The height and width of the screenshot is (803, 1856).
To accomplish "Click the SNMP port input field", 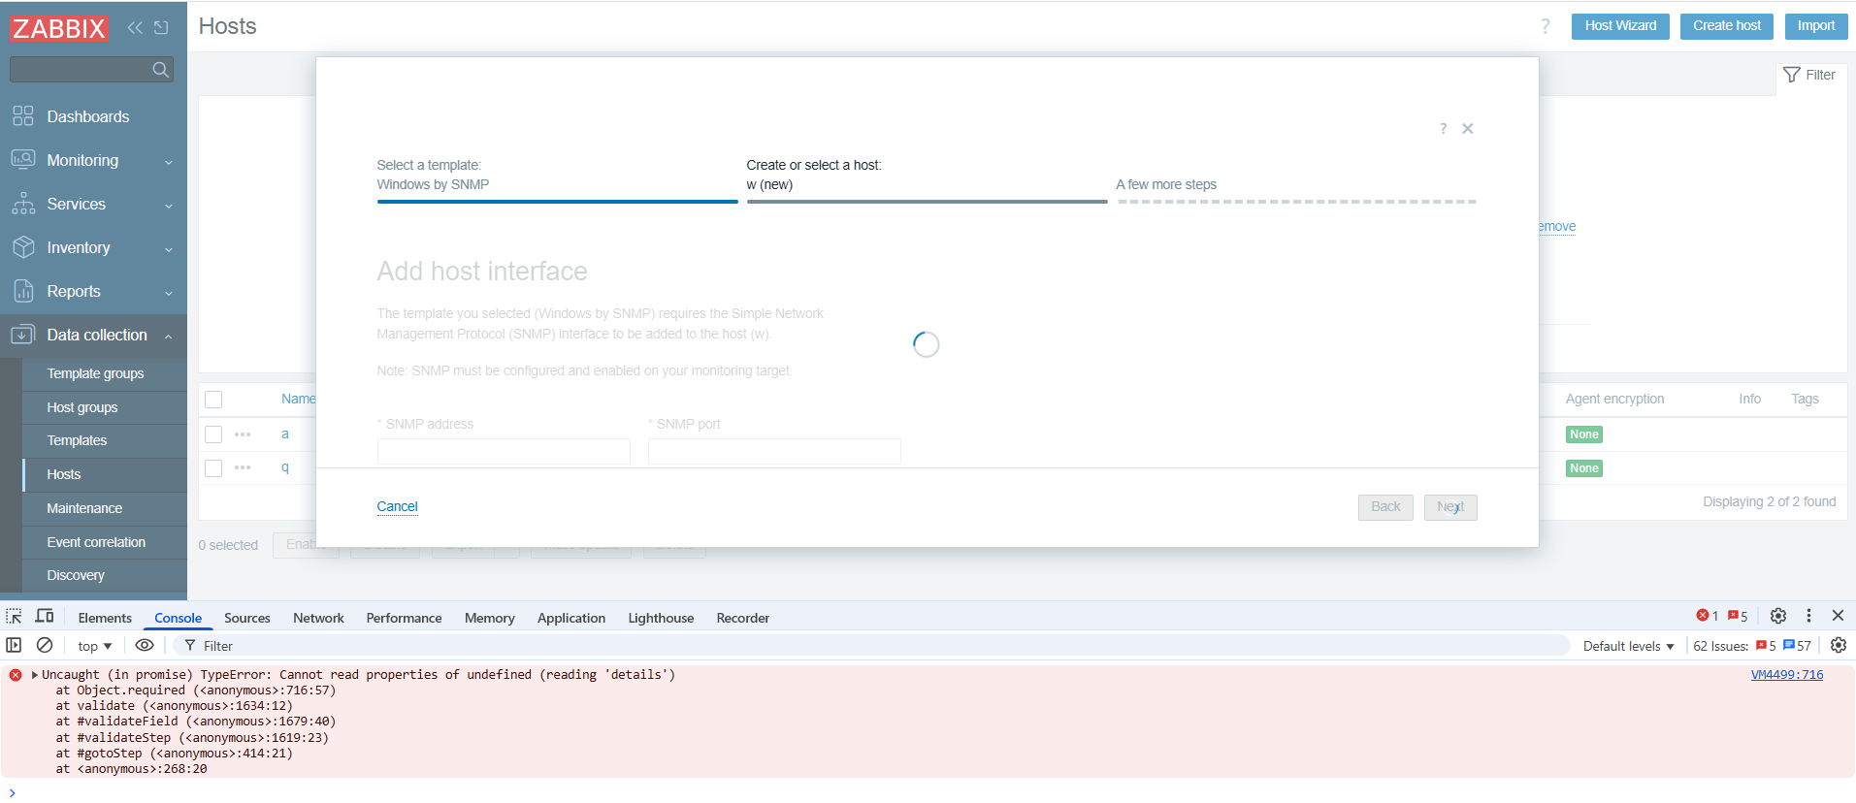I will (774, 451).
